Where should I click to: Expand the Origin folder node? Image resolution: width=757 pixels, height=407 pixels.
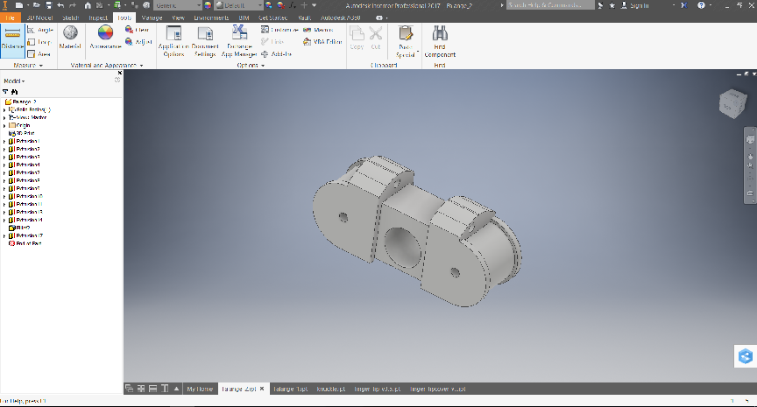pyautogui.click(x=5, y=125)
